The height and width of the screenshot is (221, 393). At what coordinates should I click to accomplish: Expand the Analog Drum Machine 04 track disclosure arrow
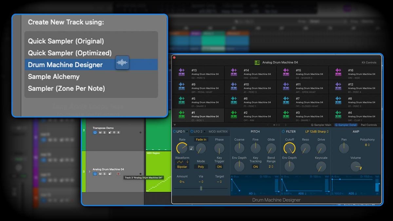[x=89, y=171]
